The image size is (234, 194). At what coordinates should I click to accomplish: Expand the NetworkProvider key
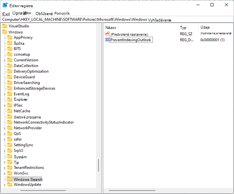click(4, 128)
